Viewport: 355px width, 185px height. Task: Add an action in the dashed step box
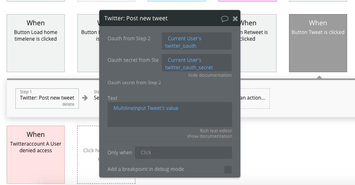coord(255,98)
